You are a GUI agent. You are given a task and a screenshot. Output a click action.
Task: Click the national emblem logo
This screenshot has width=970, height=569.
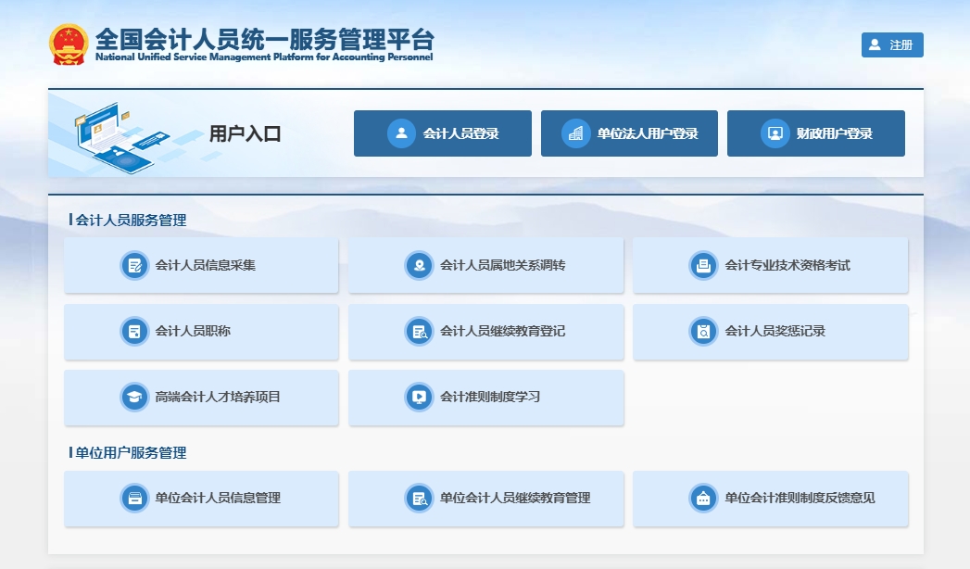[69, 44]
